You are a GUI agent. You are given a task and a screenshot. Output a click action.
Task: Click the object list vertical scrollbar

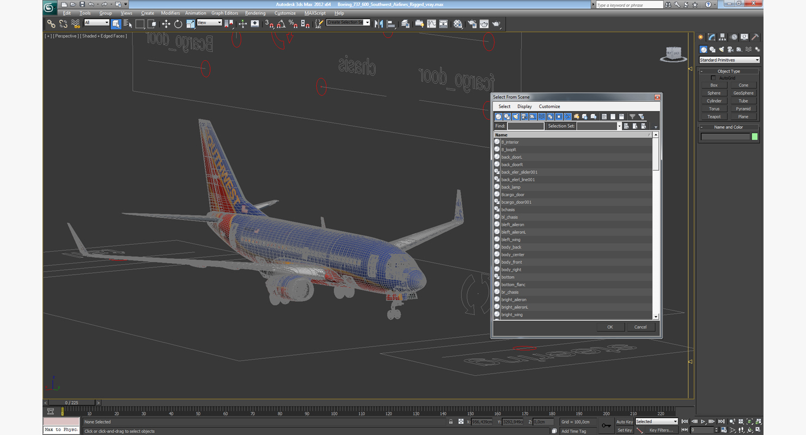point(656,226)
